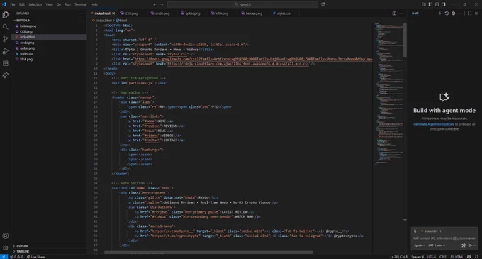Switch to the qubic.png tab
This screenshot has height=259, width=482.
192,13
